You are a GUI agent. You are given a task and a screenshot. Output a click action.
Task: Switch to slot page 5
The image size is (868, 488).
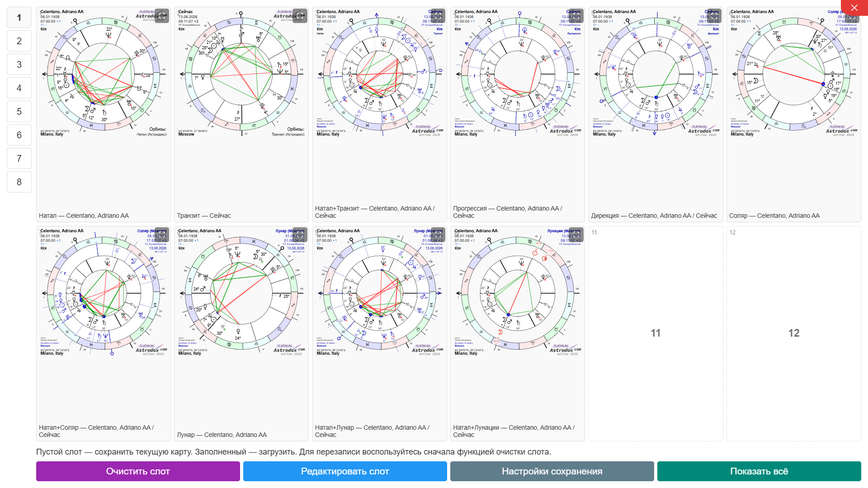19,112
